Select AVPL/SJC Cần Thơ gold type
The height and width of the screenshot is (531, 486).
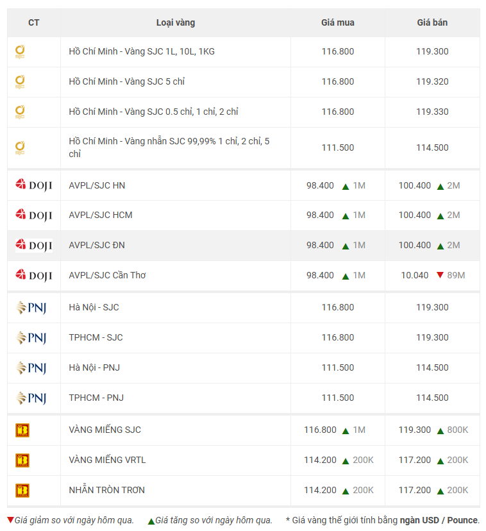pos(107,275)
